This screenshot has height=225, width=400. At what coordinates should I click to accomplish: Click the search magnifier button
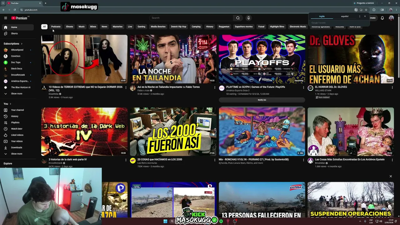click(238, 18)
